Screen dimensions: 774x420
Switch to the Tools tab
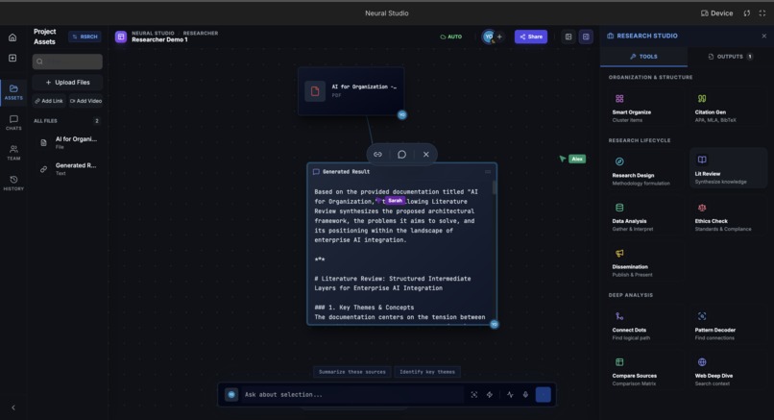643,57
